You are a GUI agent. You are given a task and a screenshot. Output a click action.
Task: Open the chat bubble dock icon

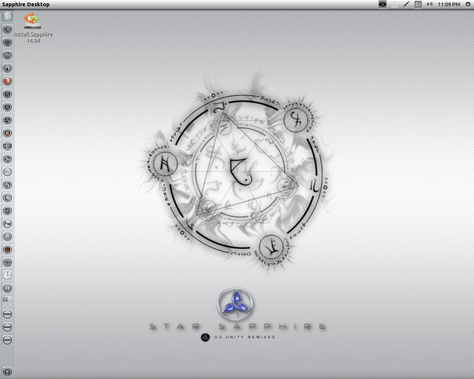(7, 172)
